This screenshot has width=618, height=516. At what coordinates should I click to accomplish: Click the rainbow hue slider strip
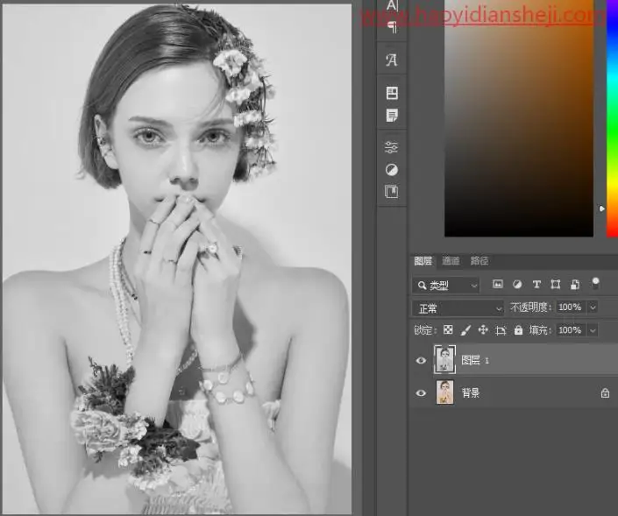(612, 118)
